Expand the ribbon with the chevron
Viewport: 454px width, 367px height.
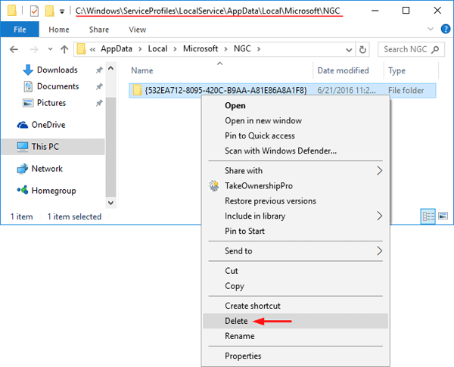pyautogui.click(x=431, y=30)
